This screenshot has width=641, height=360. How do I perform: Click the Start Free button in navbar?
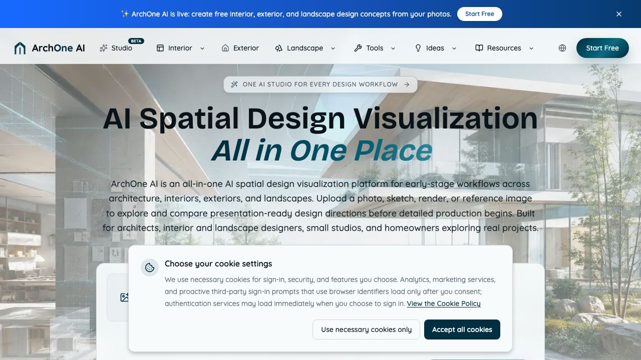click(x=602, y=48)
